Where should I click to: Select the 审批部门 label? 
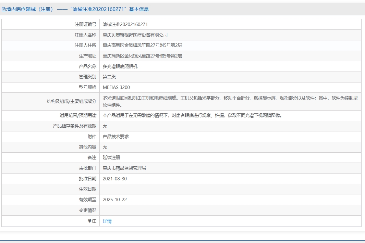pos(87,168)
